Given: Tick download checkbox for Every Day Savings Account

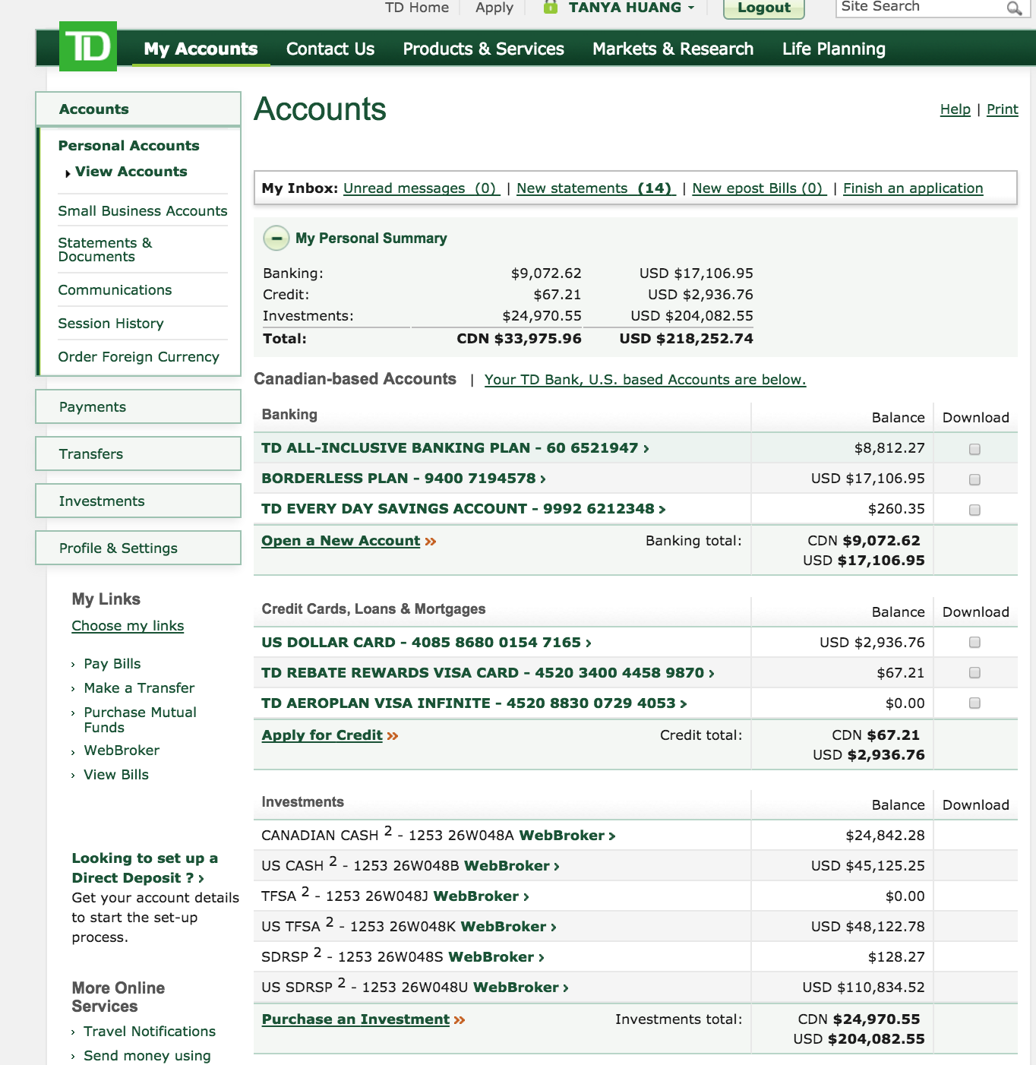Looking at the screenshot, I should click(x=974, y=510).
